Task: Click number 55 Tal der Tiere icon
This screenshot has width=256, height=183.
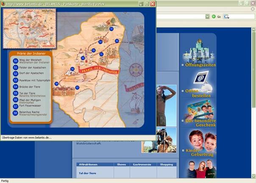Action: point(15,93)
